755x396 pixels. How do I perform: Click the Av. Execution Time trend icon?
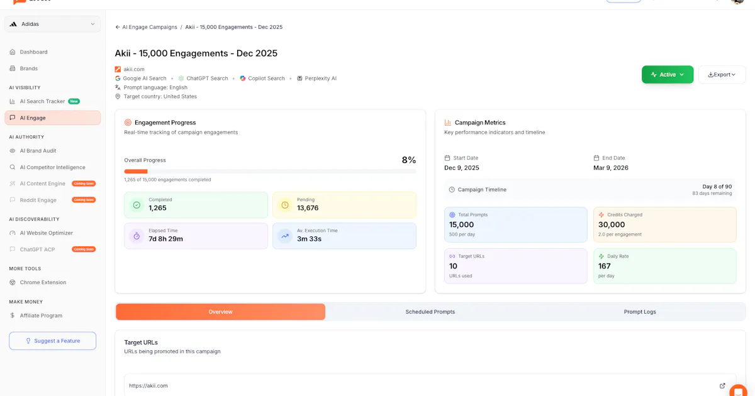[x=285, y=236]
